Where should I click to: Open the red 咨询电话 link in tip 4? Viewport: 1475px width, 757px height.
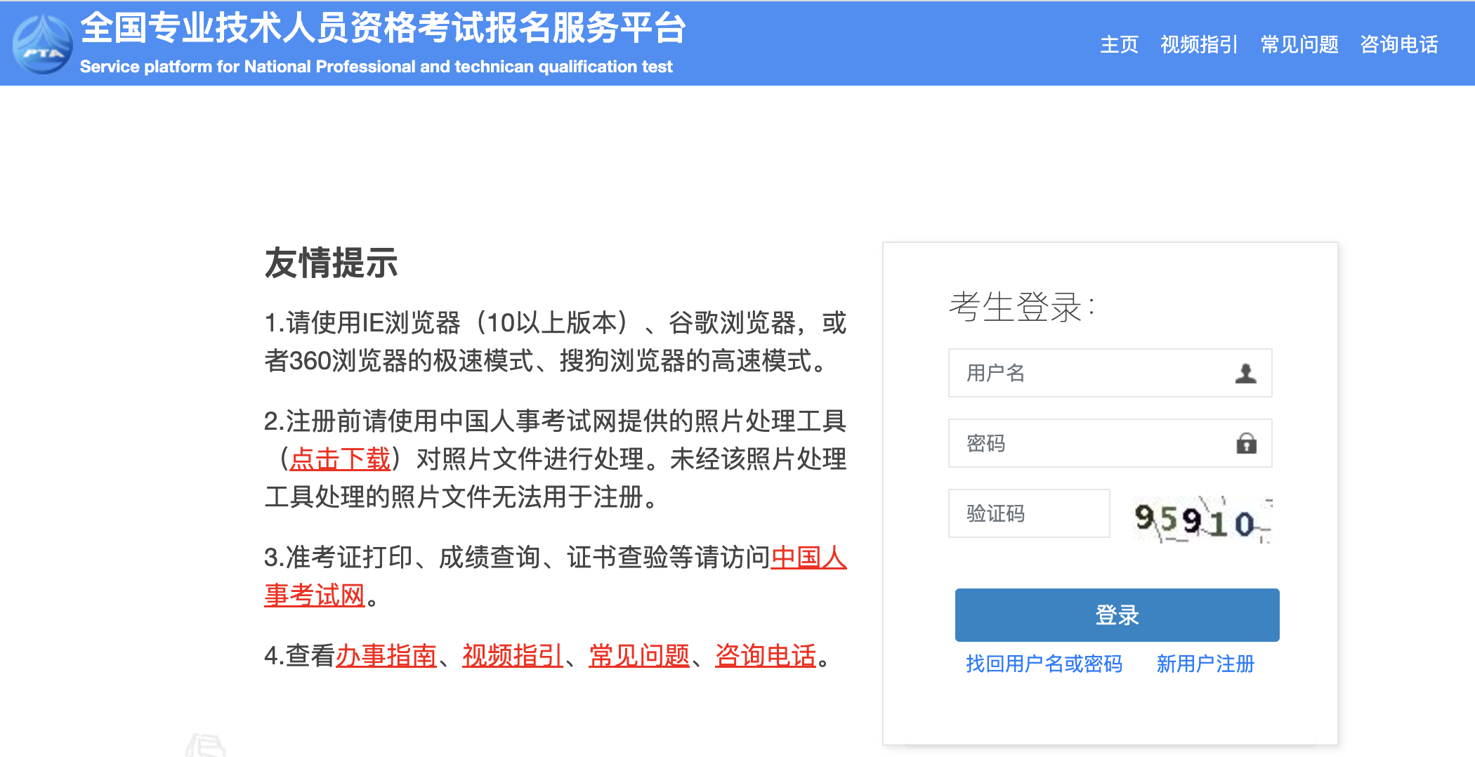(x=766, y=656)
